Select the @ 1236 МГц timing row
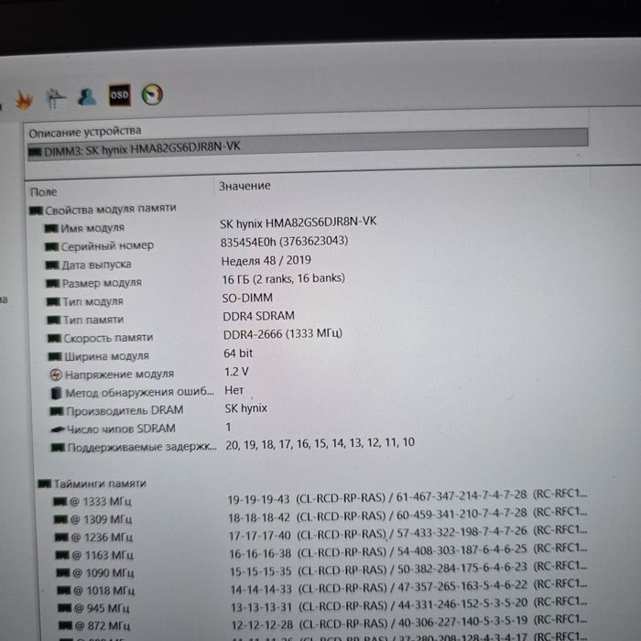The width and height of the screenshot is (641, 641). pos(94,538)
